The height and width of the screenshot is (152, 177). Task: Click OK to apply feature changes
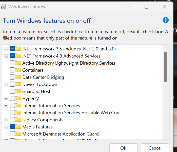coord(123,148)
